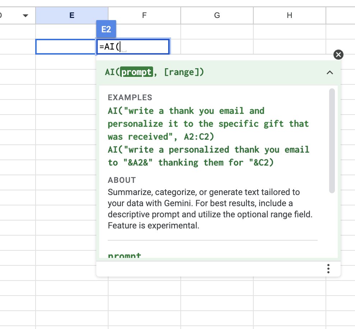Click inside the =AI( formula input
Image resolution: width=355 pixels, height=329 pixels.
133,46
